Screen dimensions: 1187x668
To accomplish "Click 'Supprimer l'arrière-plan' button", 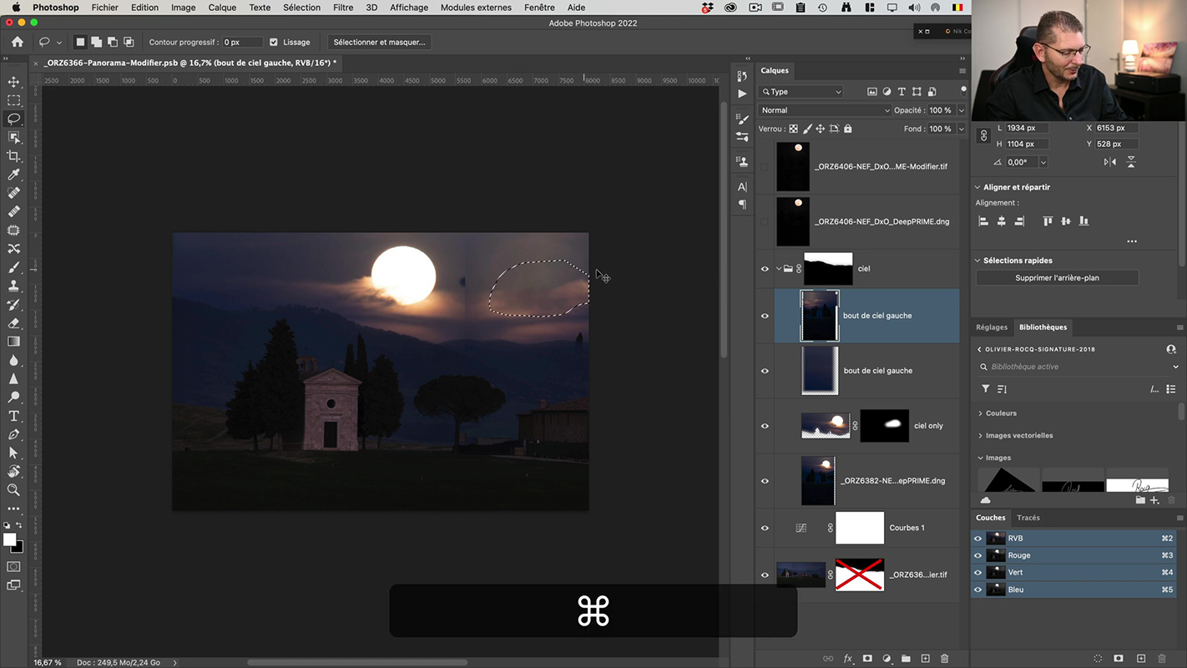I will pyautogui.click(x=1057, y=278).
